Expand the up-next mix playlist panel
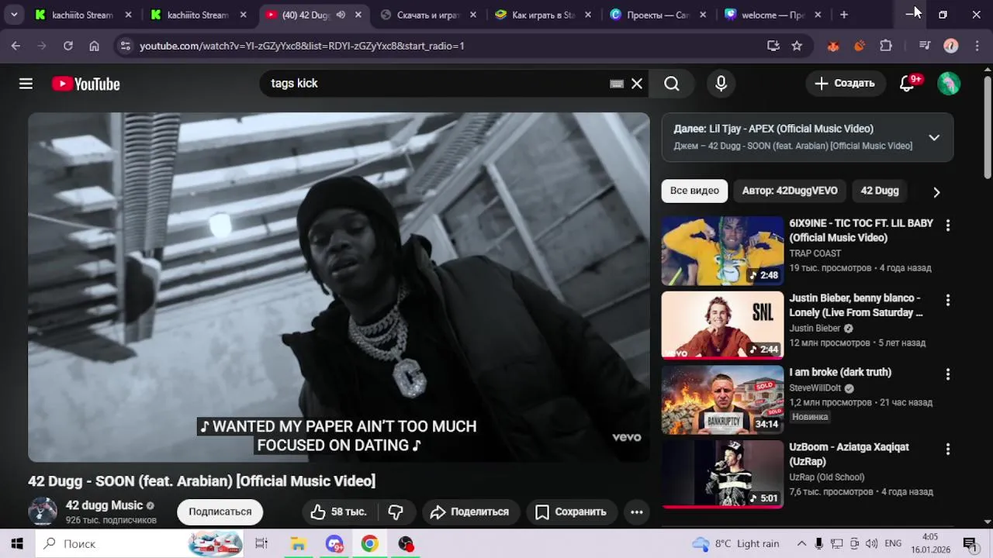 (x=934, y=137)
